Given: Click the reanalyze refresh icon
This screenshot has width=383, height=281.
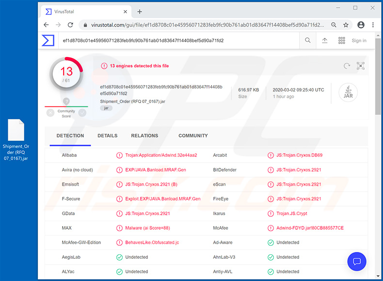Looking at the screenshot, I should click(347, 66).
